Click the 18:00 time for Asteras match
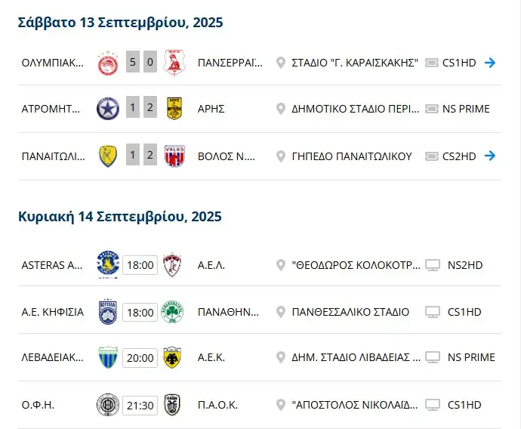Image resolution: width=521 pixels, height=429 pixels. (x=140, y=265)
